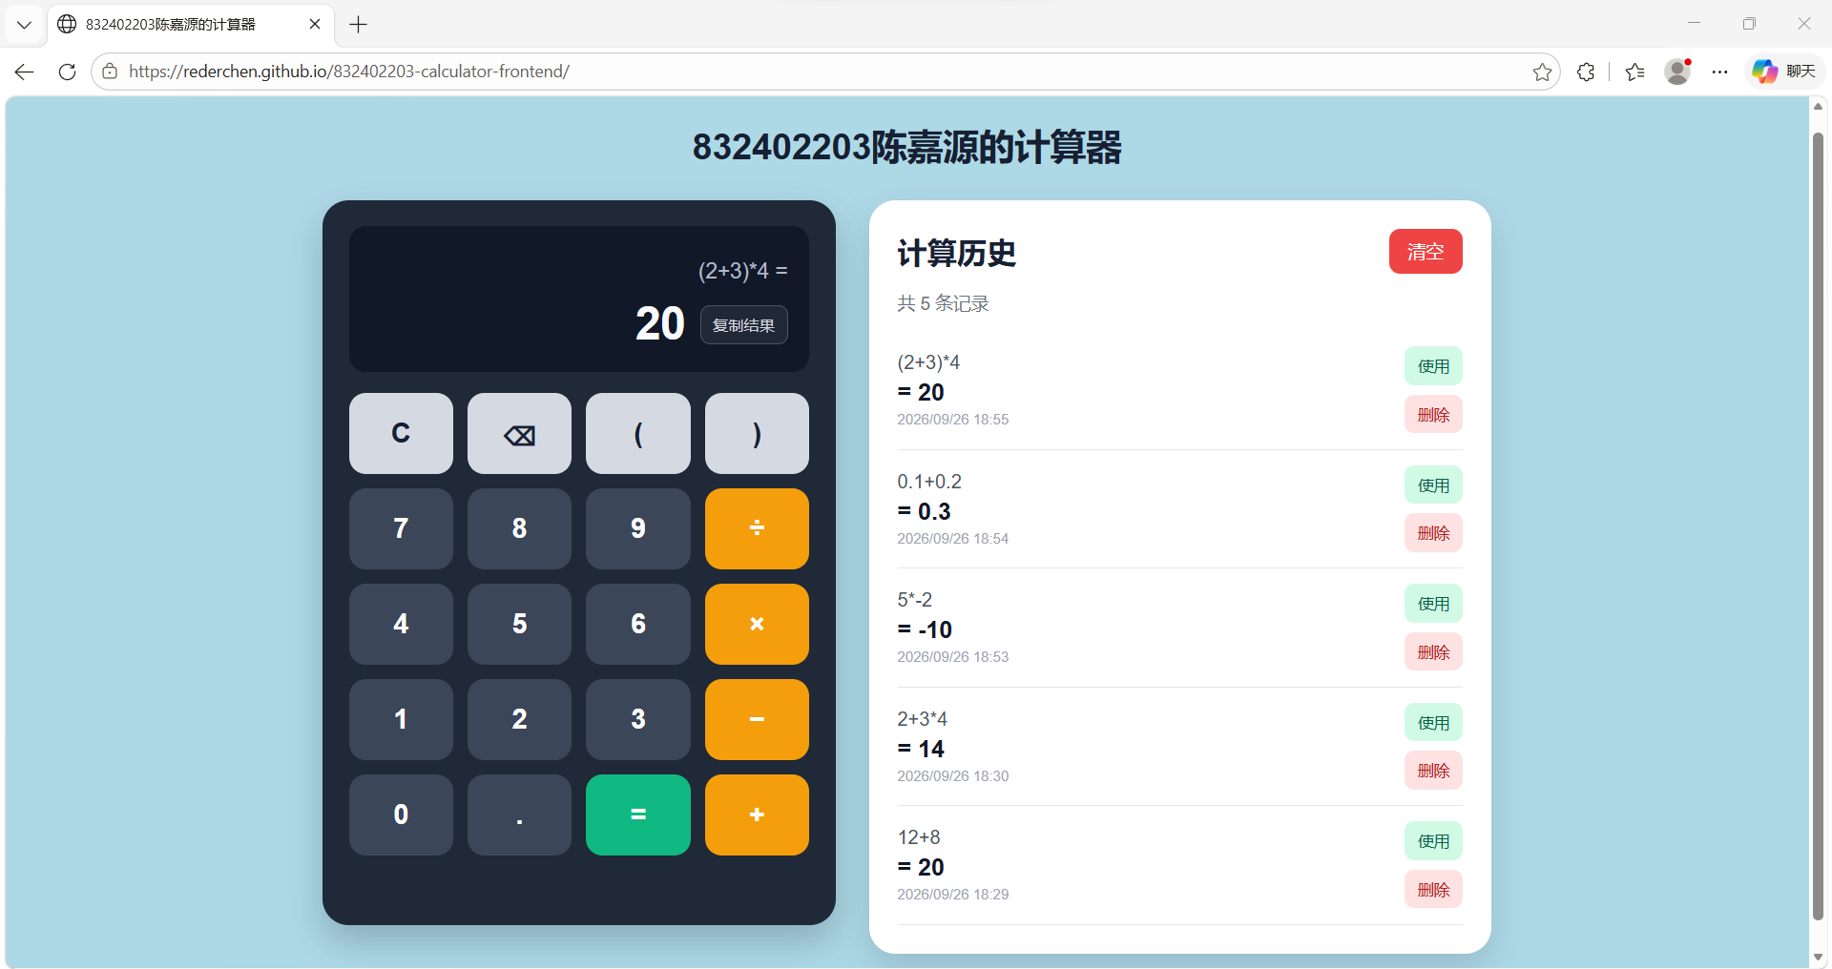Open a new browser tab
This screenshot has height=969, width=1832.
[359, 25]
